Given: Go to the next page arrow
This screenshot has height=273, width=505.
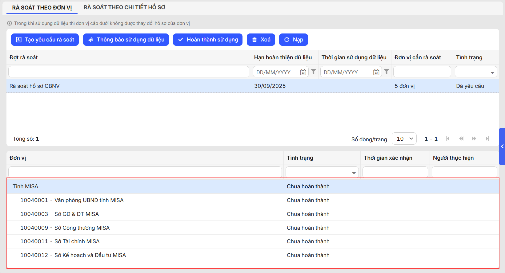Looking at the screenshot, I should click(474, 139).
